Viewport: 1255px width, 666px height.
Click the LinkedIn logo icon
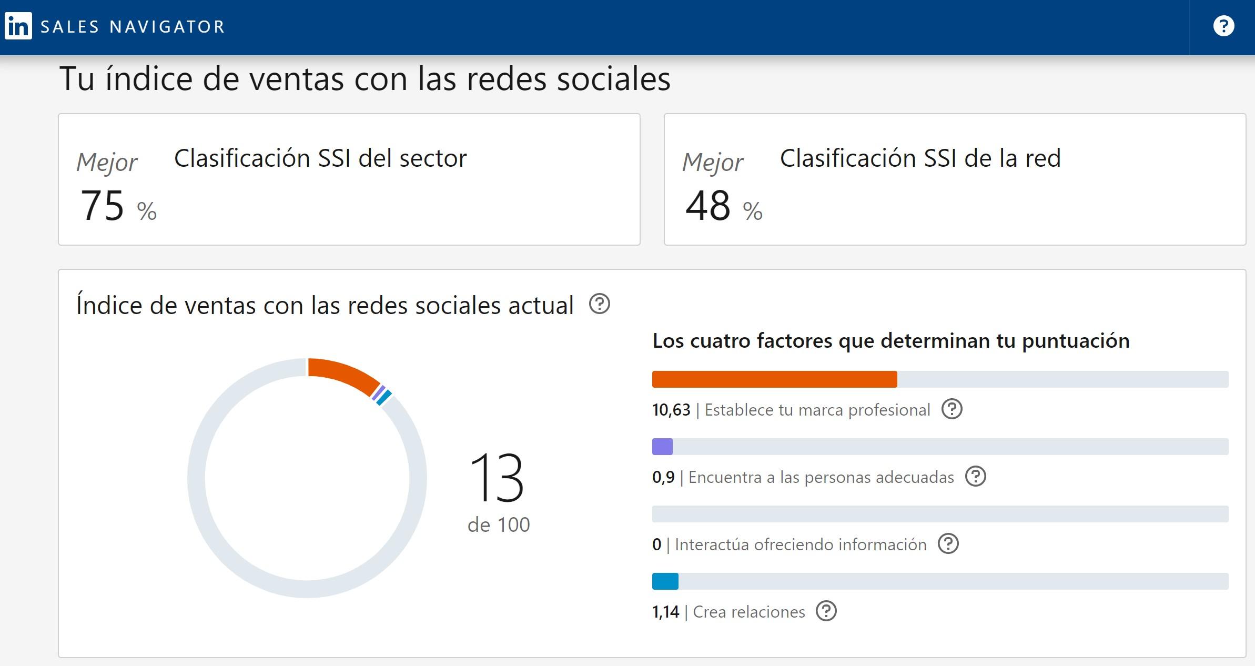click(x=18, y=26)
